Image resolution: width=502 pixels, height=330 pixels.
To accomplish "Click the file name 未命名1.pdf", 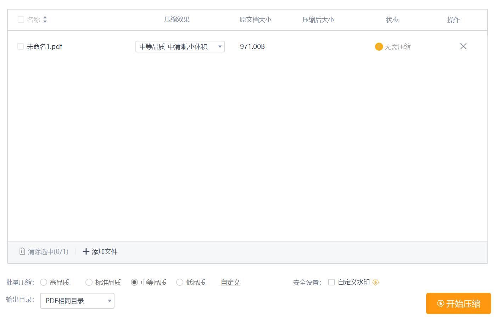I will 44,46.
